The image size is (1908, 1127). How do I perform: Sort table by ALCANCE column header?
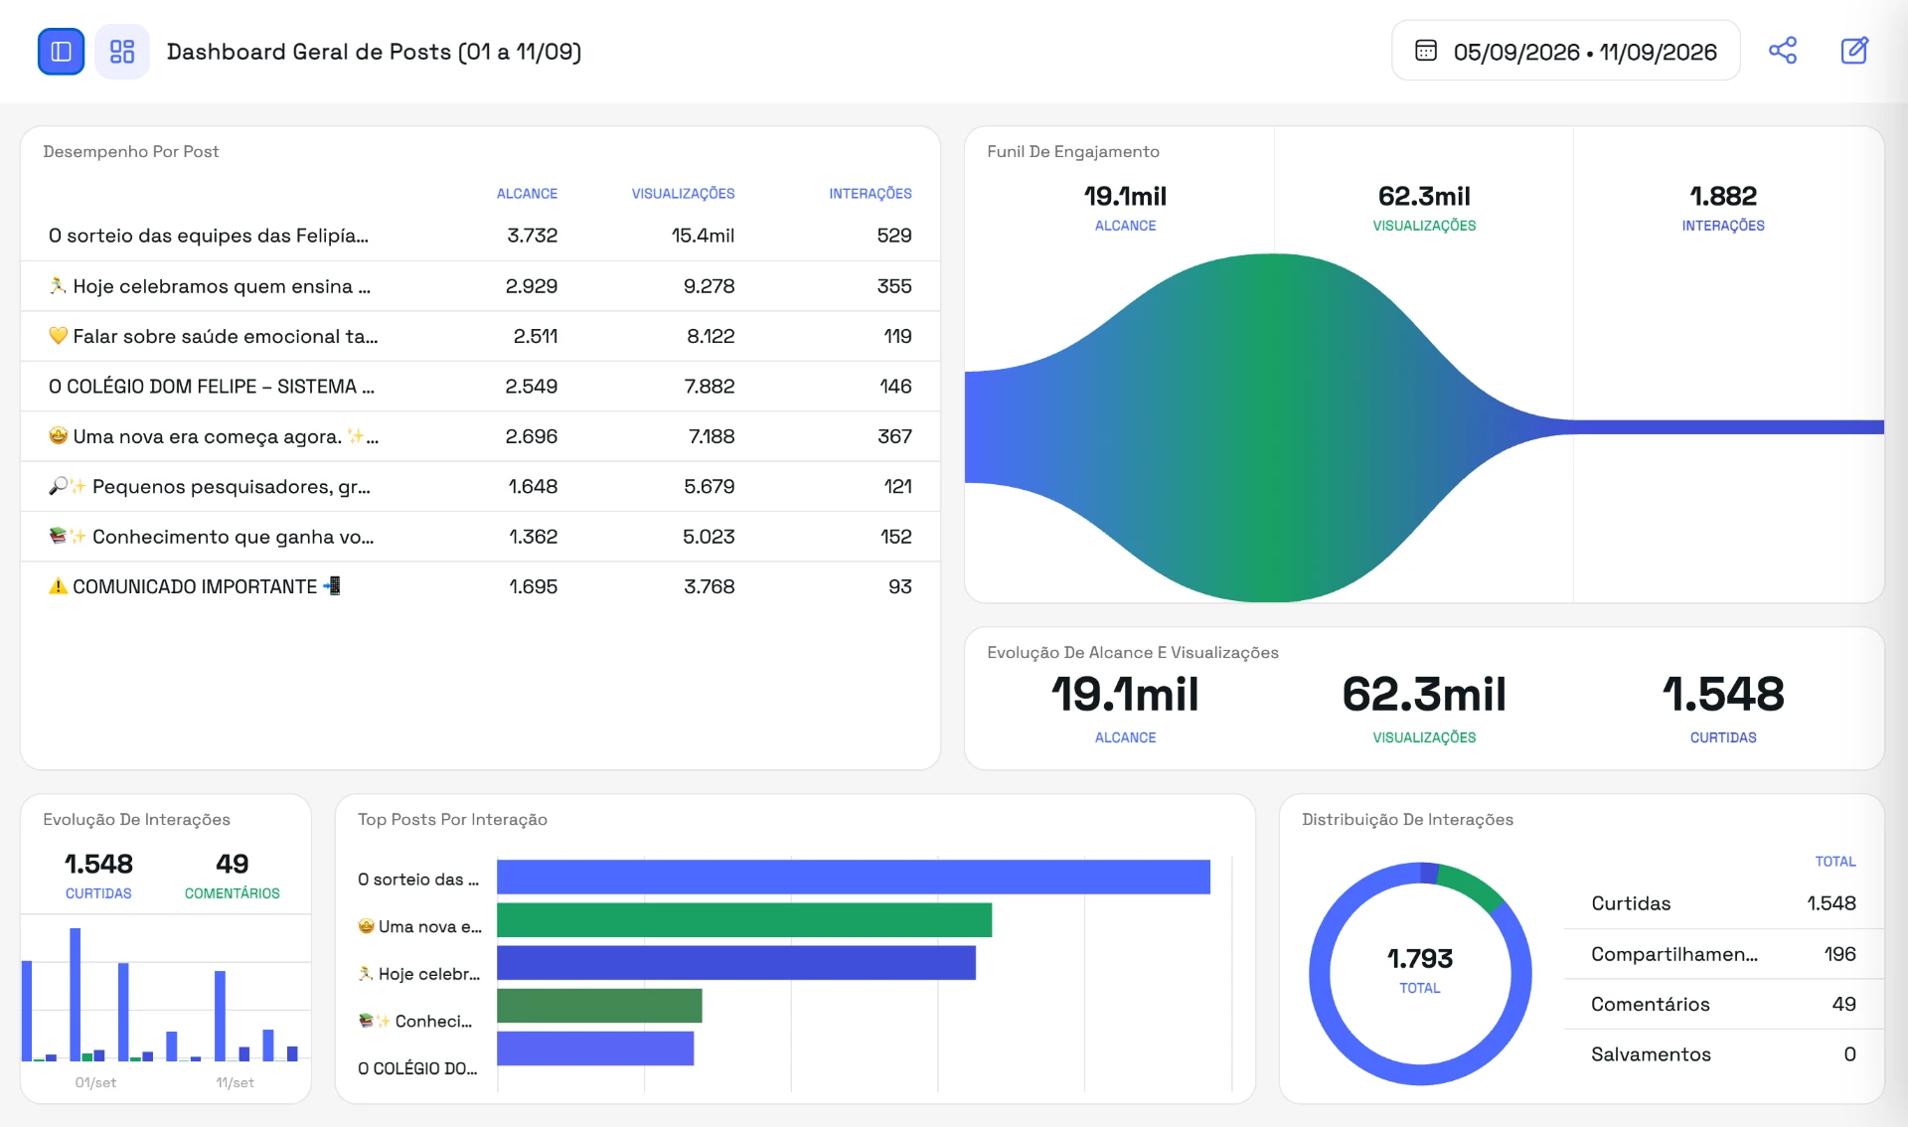[x=527, y=194]
